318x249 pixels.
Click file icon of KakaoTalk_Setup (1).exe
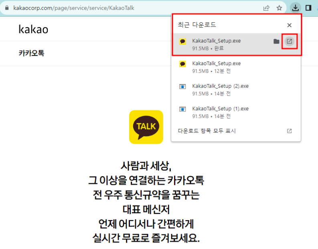pos(182,109)
